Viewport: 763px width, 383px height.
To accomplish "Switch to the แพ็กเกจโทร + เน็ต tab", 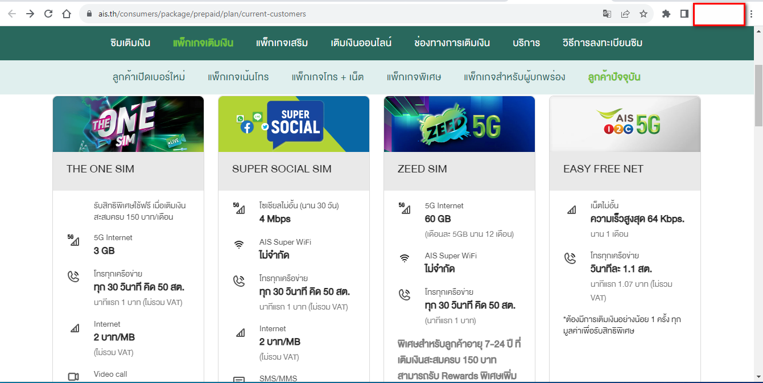I will click(x=328, y=77).
